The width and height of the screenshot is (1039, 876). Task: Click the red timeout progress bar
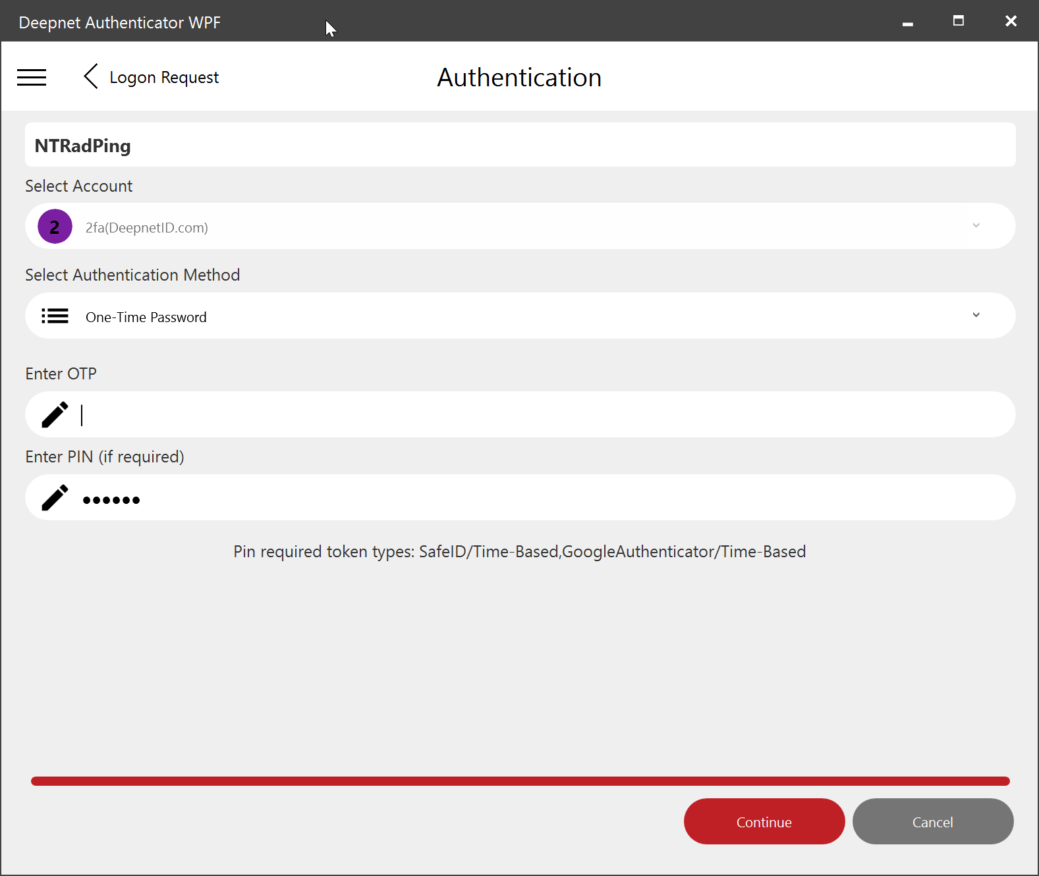(x=520, y=781)
